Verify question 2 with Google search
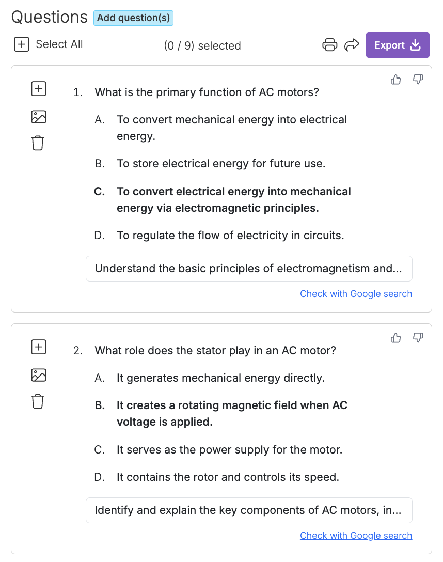The width and height of the screenshot is (443, 562). click(x=356, y=535)
